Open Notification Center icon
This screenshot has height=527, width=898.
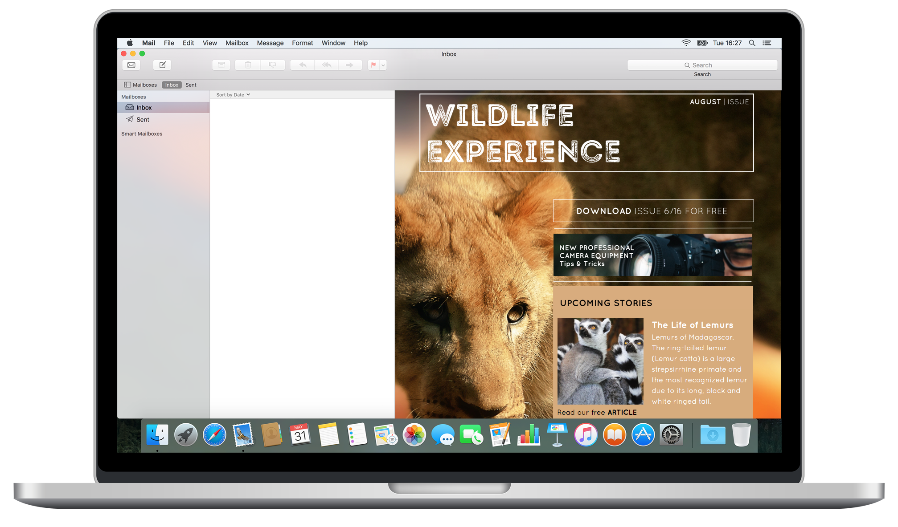767,43
